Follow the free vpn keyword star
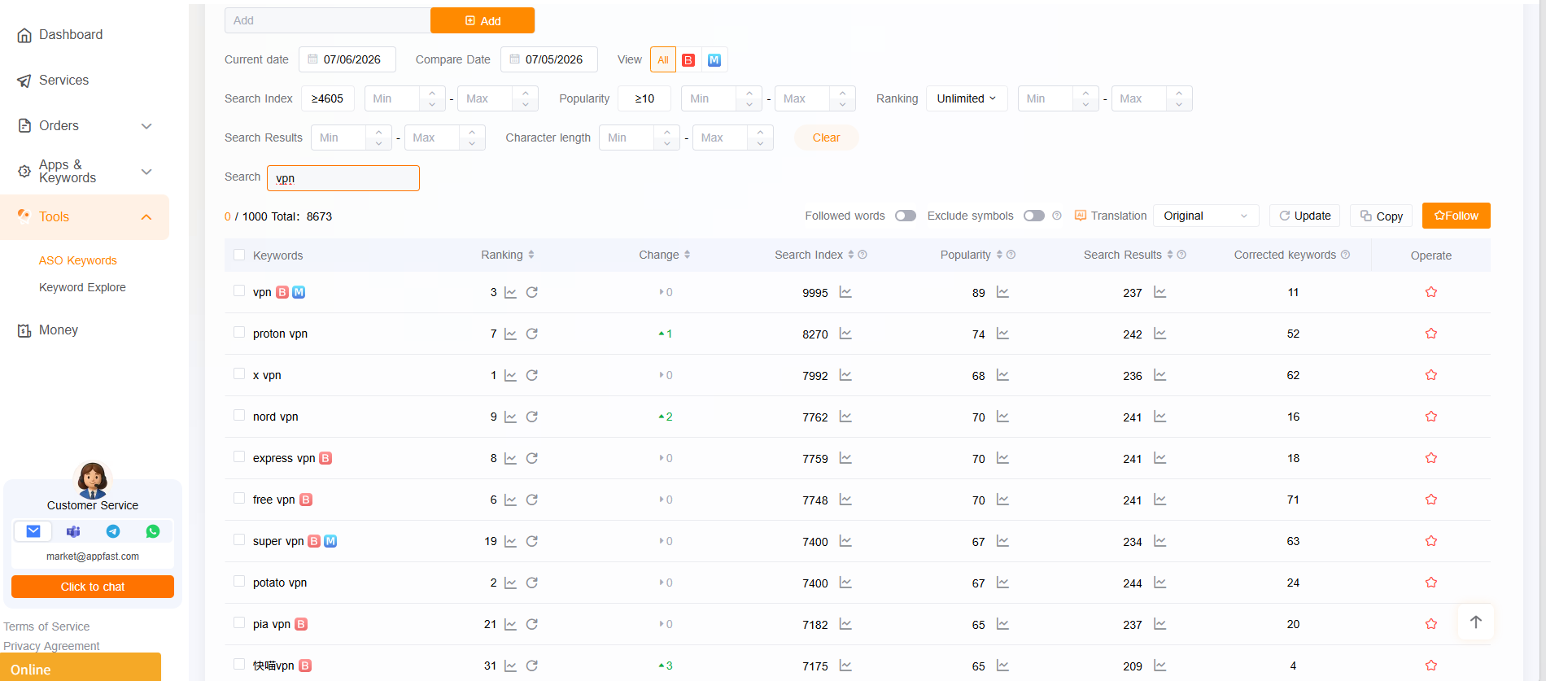Viewport: 1546px width, 681px height. pyautogui.click(x=1431, y=500)
